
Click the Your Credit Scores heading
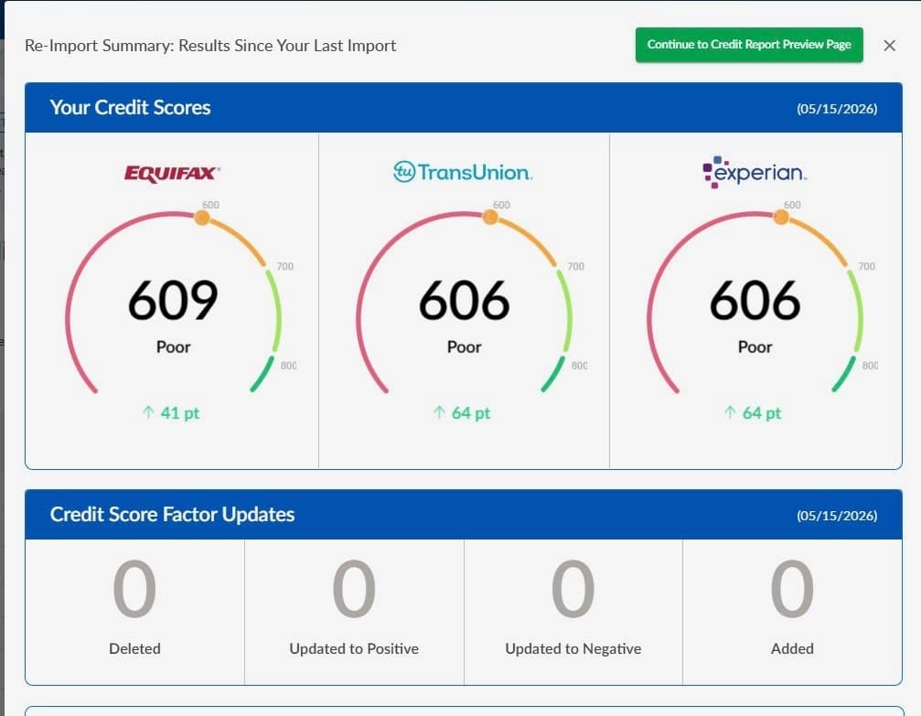click(x=131, y=108)
